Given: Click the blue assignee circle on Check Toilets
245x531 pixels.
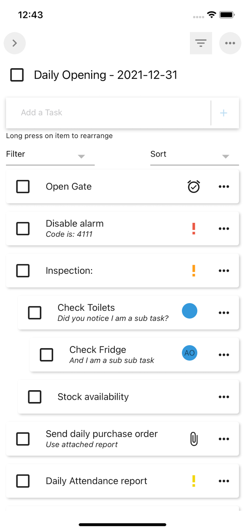Looking at the screenshot, I should 189,311.
